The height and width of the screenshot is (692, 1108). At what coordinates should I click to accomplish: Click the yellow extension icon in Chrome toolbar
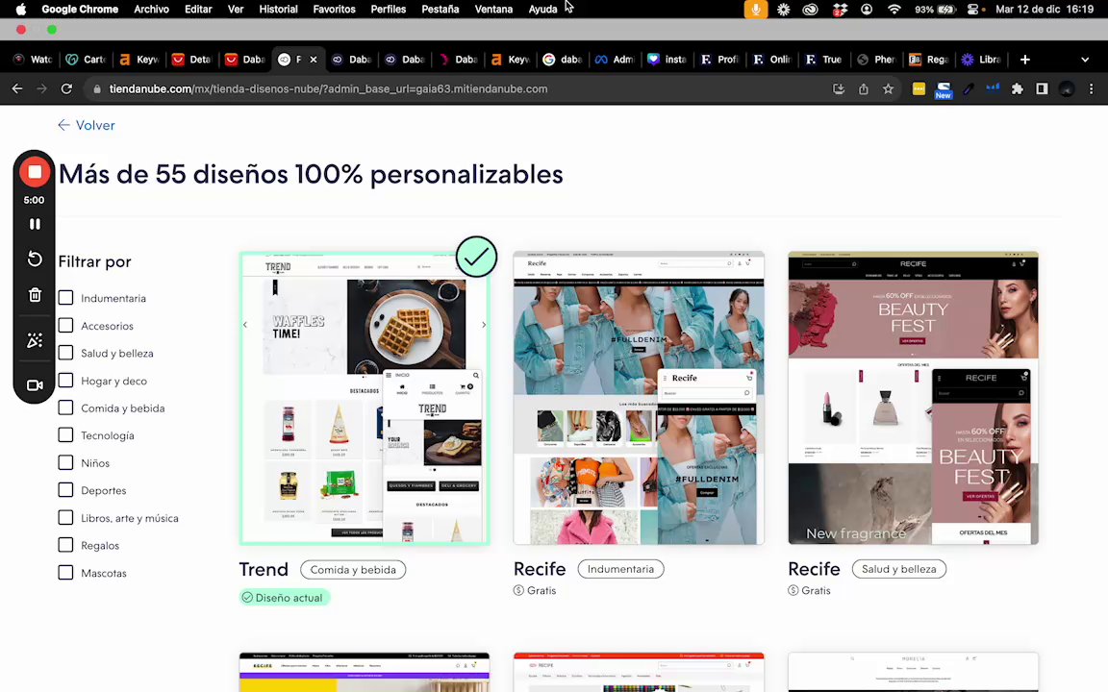coord(919,89)
